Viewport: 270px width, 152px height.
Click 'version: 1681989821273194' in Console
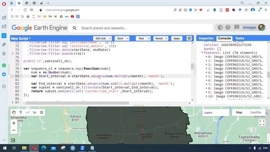click(x=227, y=45)
